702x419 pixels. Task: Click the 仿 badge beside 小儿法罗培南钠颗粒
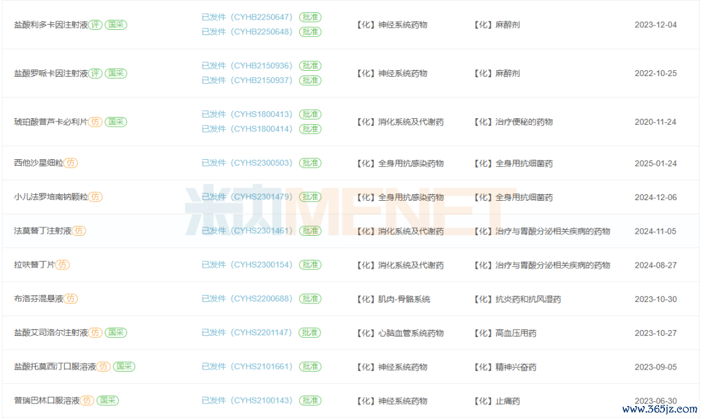point(96,197)
